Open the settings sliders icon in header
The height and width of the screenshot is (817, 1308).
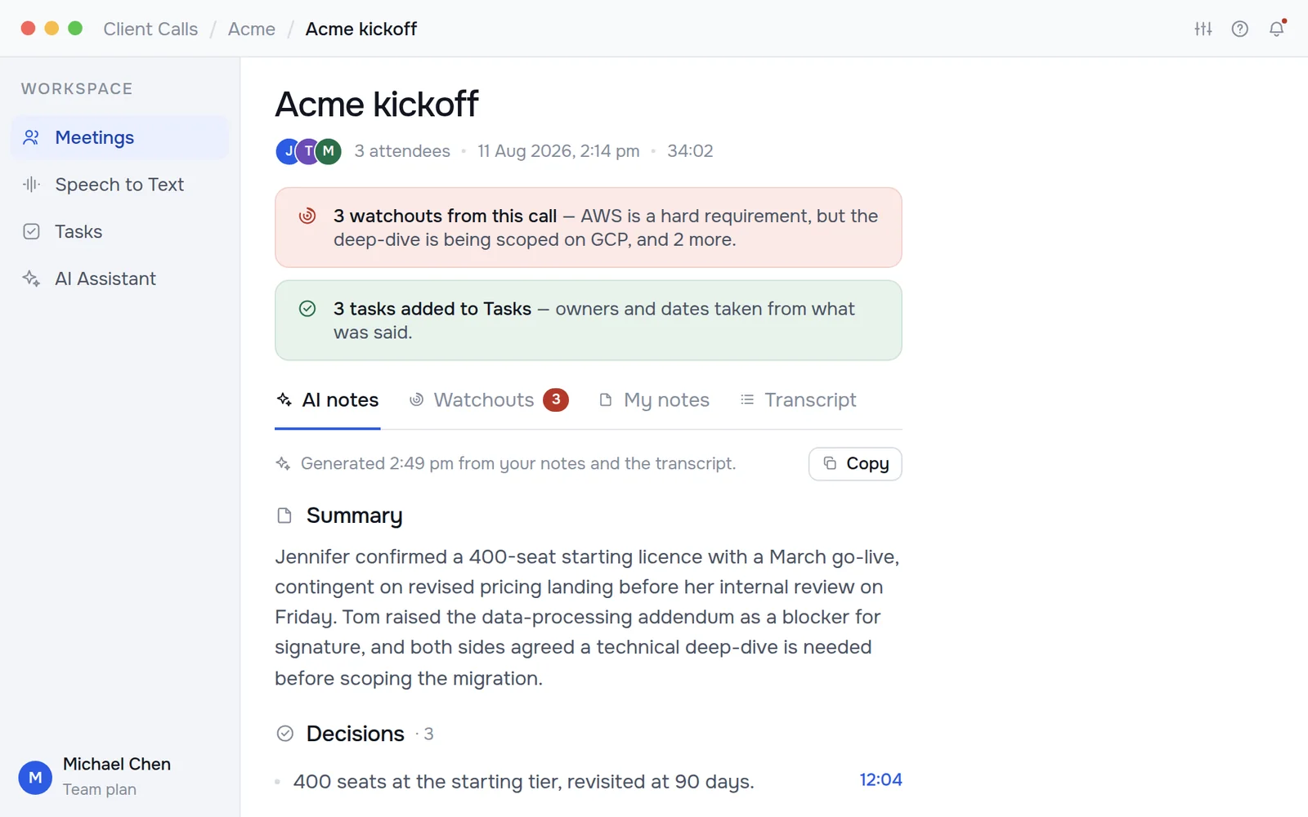point(1203,29)
